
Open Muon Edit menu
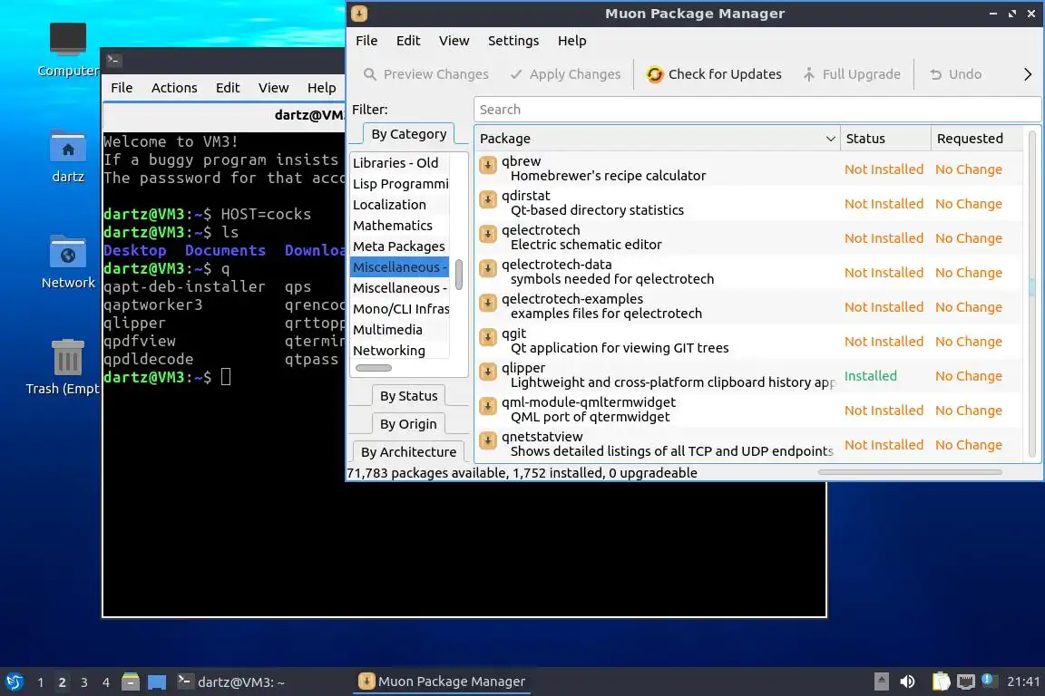tap(408, 41)
